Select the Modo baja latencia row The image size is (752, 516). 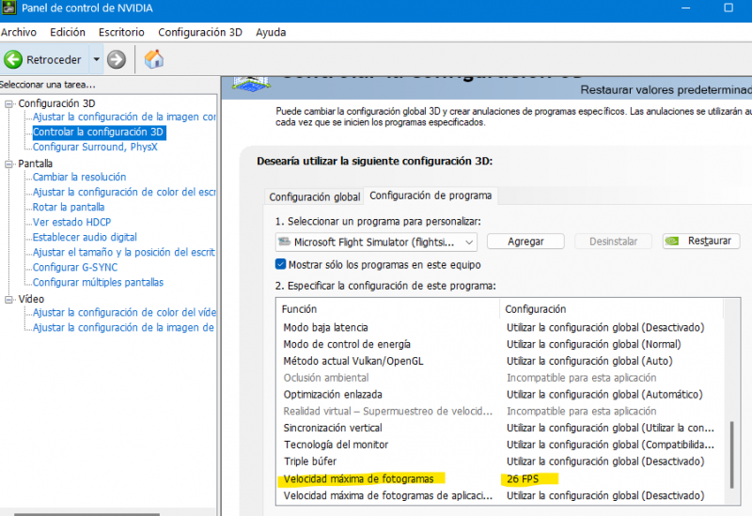point(500,327)
